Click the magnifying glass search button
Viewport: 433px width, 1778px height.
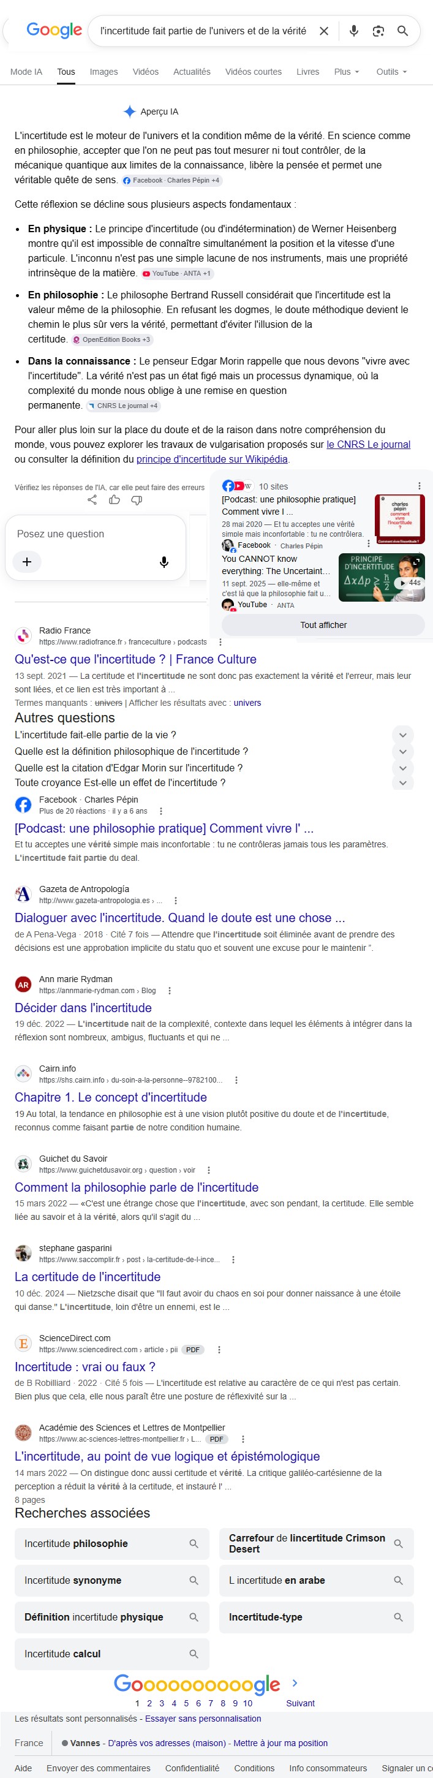tap(402, 31)
